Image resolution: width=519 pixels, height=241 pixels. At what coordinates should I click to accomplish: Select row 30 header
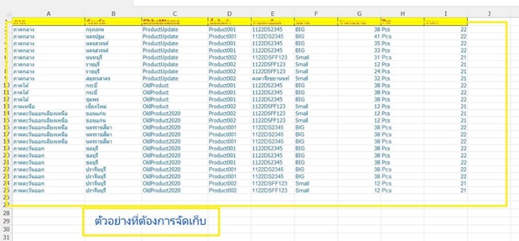(6, 229)
